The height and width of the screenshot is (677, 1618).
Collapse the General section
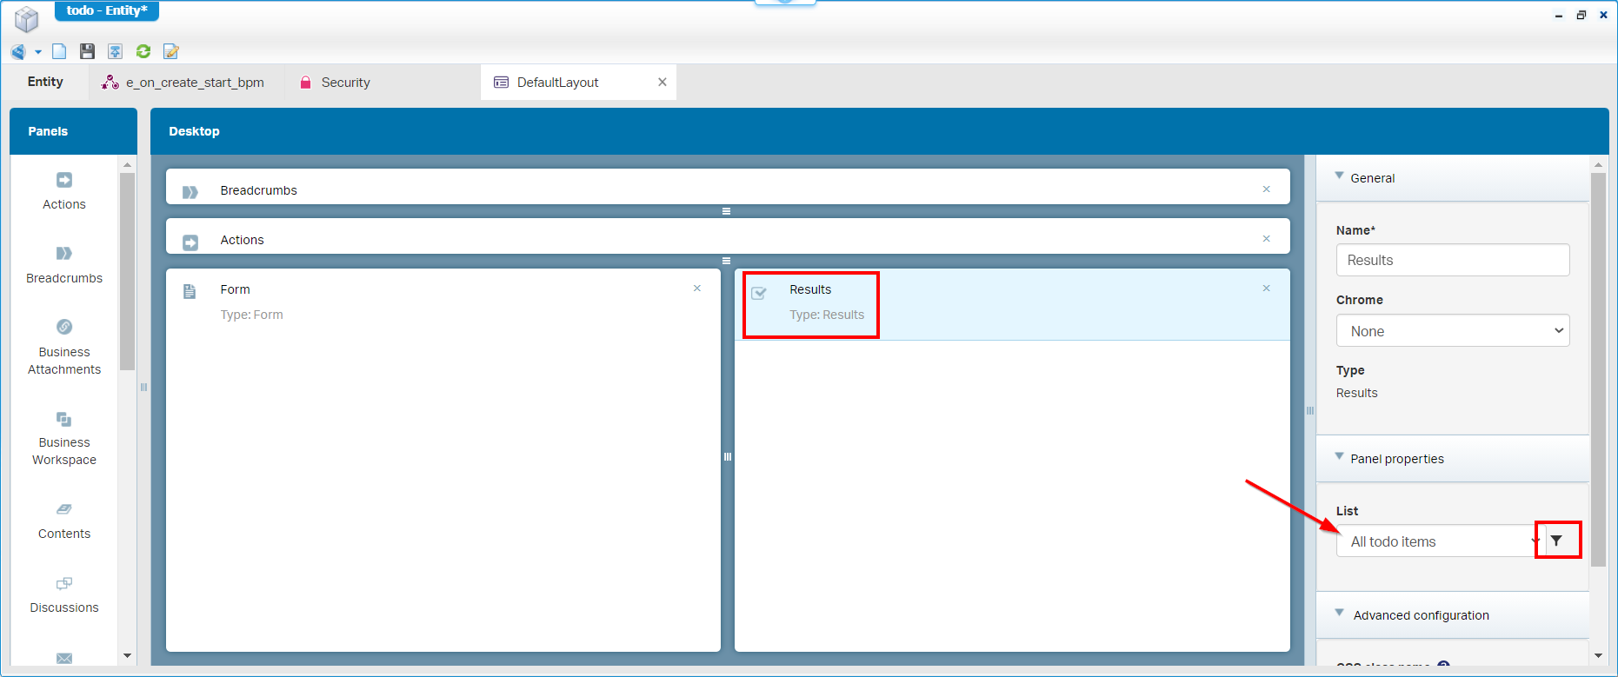click(1340, 176)
